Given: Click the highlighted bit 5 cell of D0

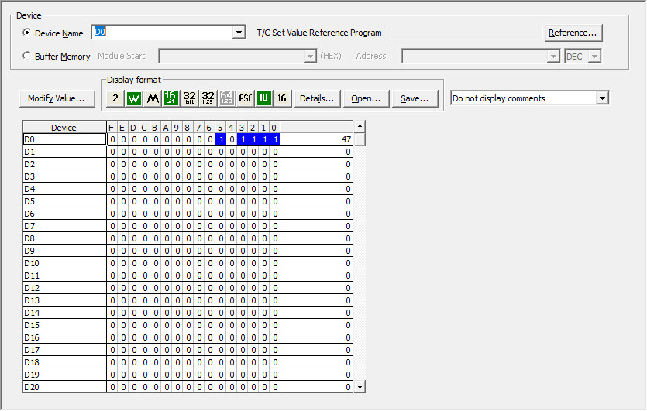Looking at the screenshot, I should (221, 139).
